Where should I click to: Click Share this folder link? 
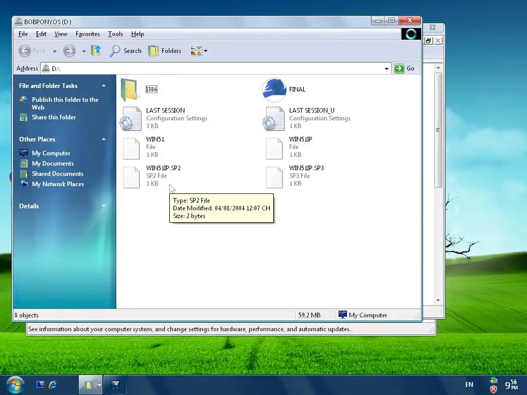click(54, 117)
